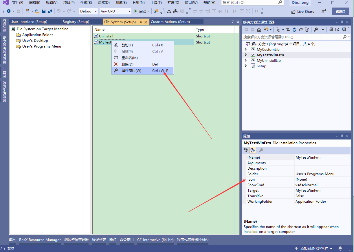Screen dimensions: 354x252
Task: Open the Refresh icon in Solution Explorer
Action: click(x=295, y=29)
